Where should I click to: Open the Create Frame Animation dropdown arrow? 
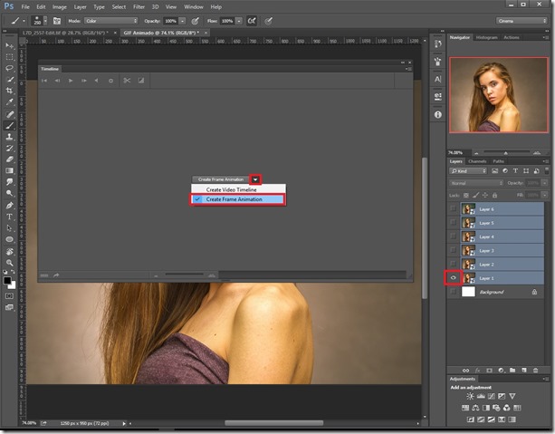[254, 179]
